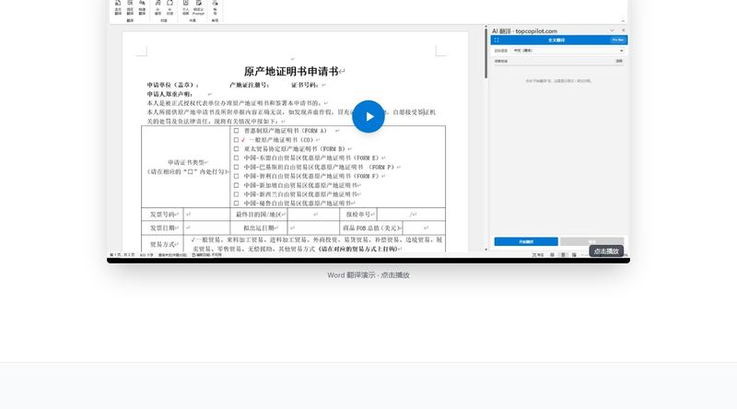The height and width of the screenshot is (409, 737).
Task: Click the scroll down arrow of document
Action: (x=485, y=250)
